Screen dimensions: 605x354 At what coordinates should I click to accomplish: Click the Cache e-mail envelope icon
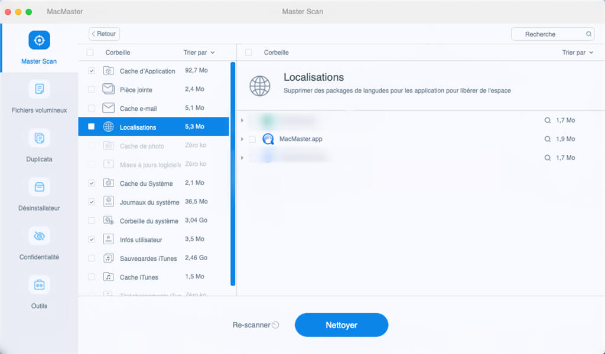[109, 108]
